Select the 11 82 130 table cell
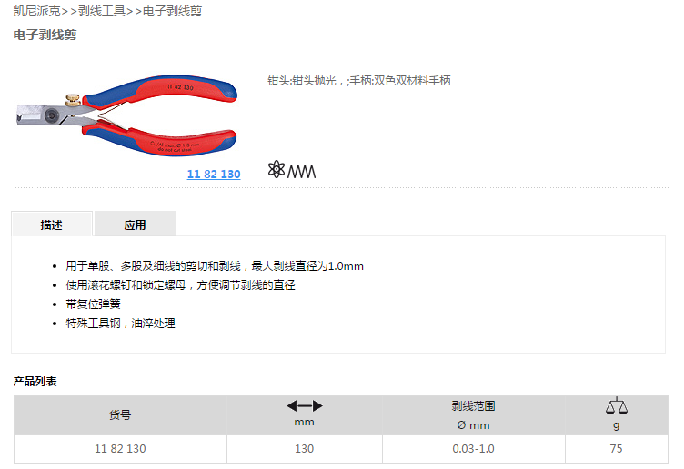 click(x=120, y=448)
